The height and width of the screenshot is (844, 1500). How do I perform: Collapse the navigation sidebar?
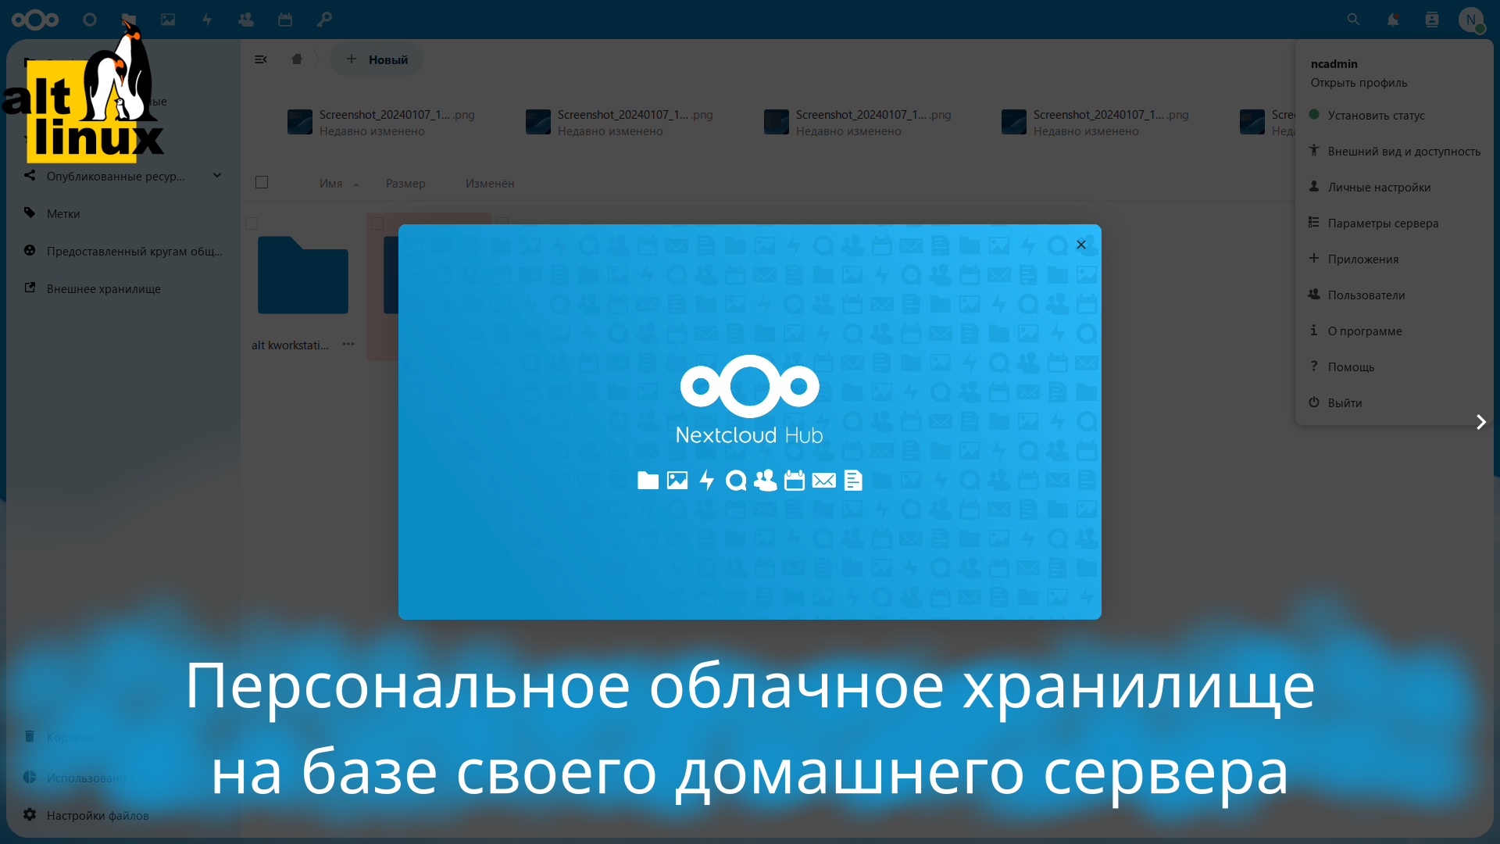point(260,59)
